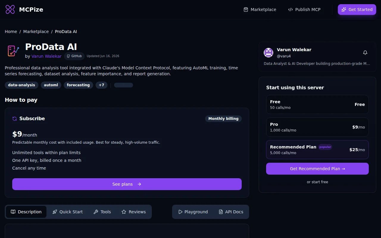Click the Monthly billing badge
Image resolution: width=381 pixels, height=238 pixels.
tap(223, 119)
